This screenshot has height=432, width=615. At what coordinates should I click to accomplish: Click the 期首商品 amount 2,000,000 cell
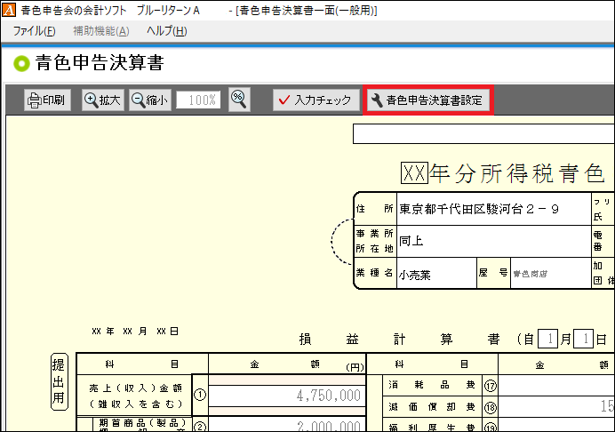[x=287, y=426]
